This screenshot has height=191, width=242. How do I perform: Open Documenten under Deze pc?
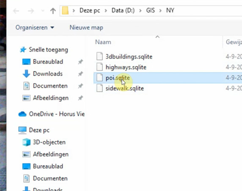[x=50, y=178]
